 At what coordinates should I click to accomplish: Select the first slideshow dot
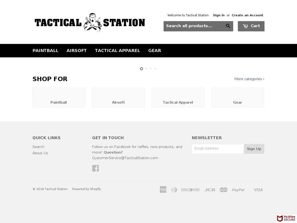tap(141, 69)
